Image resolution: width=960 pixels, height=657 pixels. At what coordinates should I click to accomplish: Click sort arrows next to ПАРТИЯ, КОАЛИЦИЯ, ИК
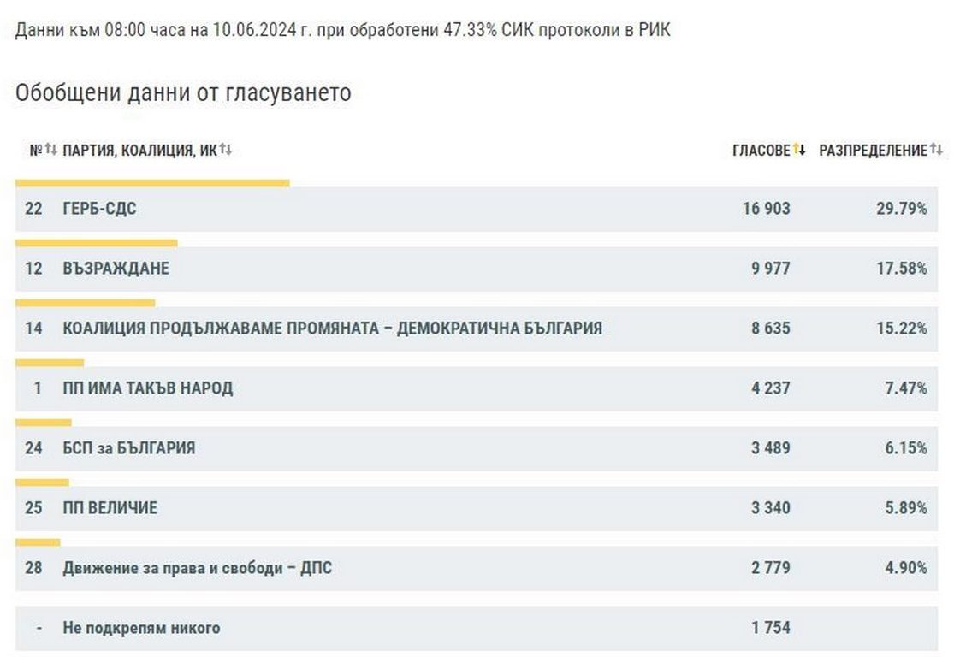pyautogui.click(x=226, y=150)
